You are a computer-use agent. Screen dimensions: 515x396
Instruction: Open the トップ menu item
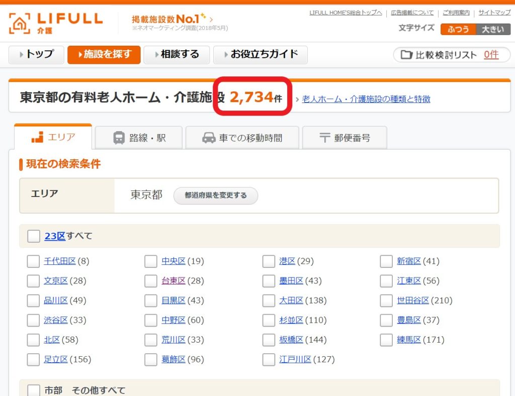click(36, 54)
